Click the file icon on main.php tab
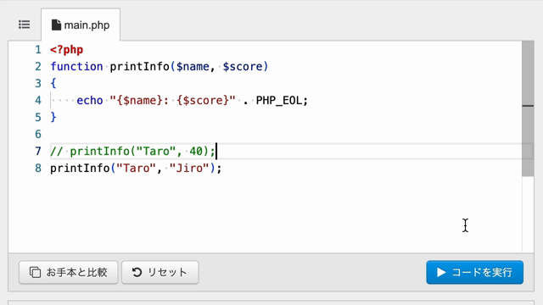 56,25
